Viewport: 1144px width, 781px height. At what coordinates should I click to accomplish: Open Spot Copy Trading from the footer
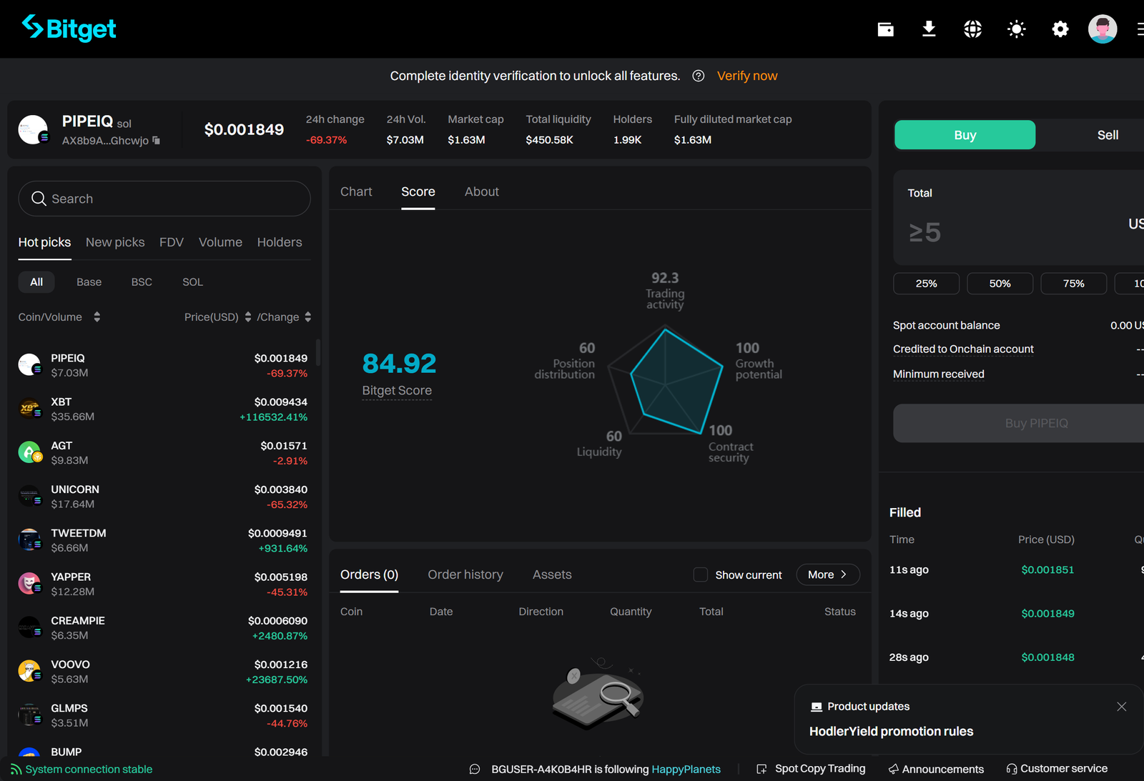coord(819,768)
